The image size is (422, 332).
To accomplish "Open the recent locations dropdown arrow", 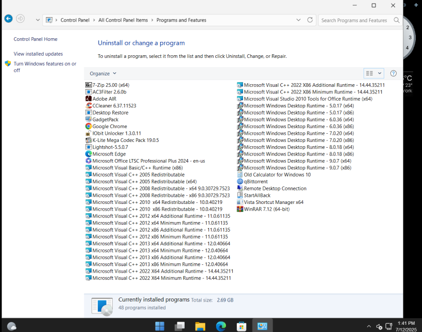I will coord(38,20).
